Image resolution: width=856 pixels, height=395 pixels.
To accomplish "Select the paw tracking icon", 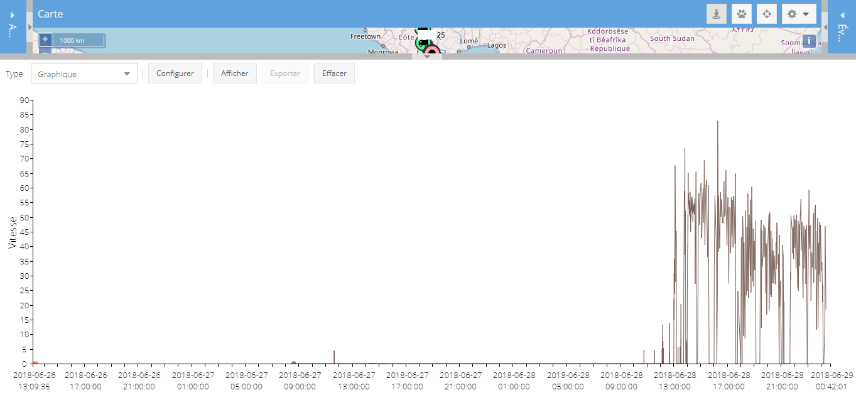I will pyautogui.click(x=741, y=13).
